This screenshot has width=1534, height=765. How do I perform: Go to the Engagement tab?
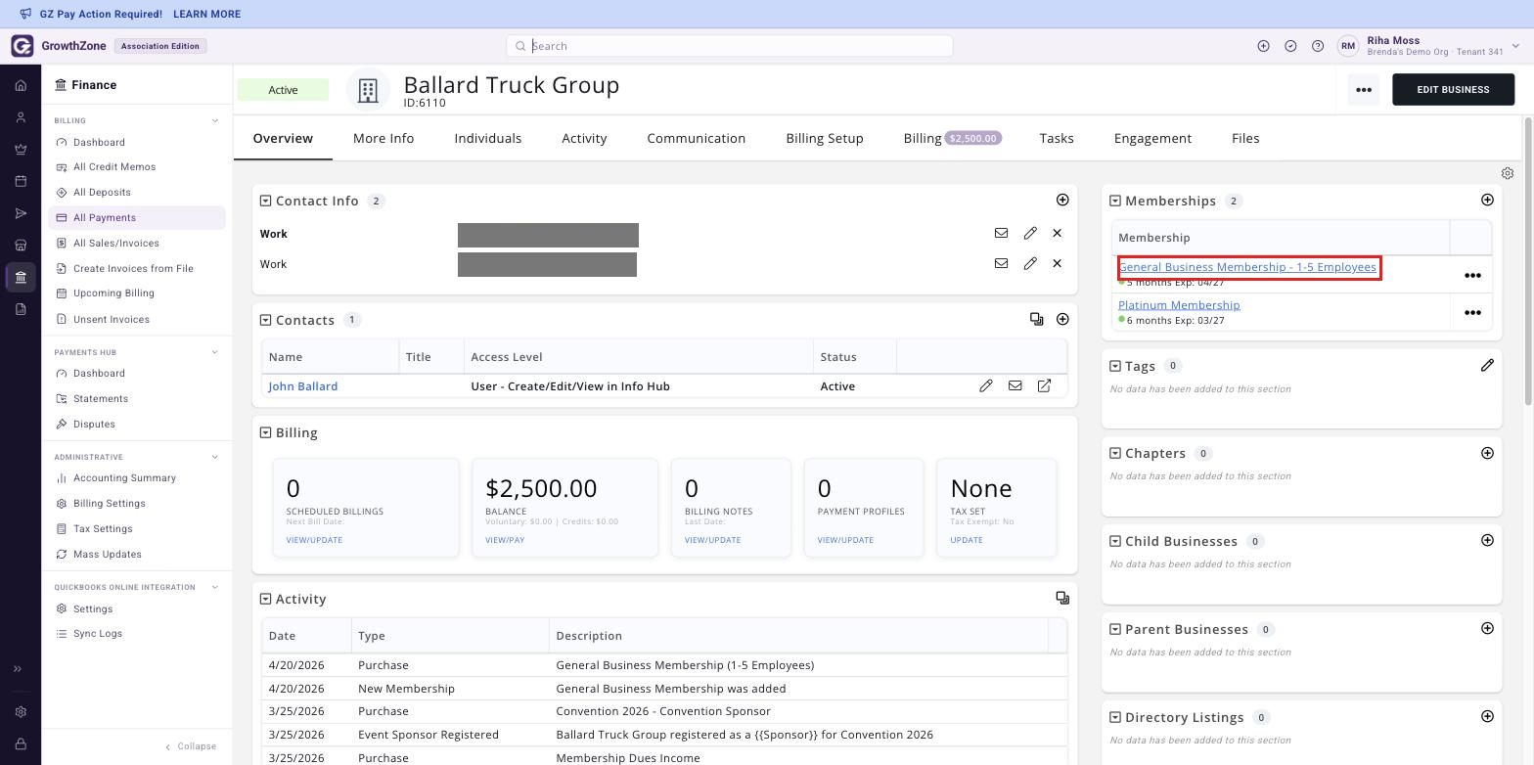[x=1152, y=138]
